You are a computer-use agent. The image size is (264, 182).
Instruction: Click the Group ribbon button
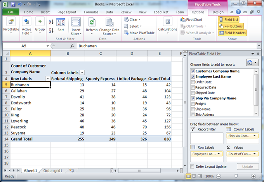(40, 26)
